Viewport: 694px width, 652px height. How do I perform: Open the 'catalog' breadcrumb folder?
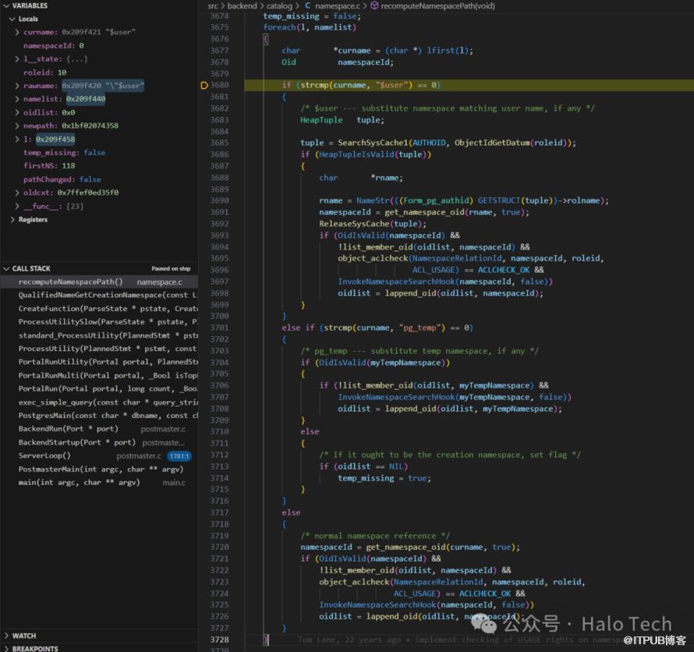click(279, 5)
